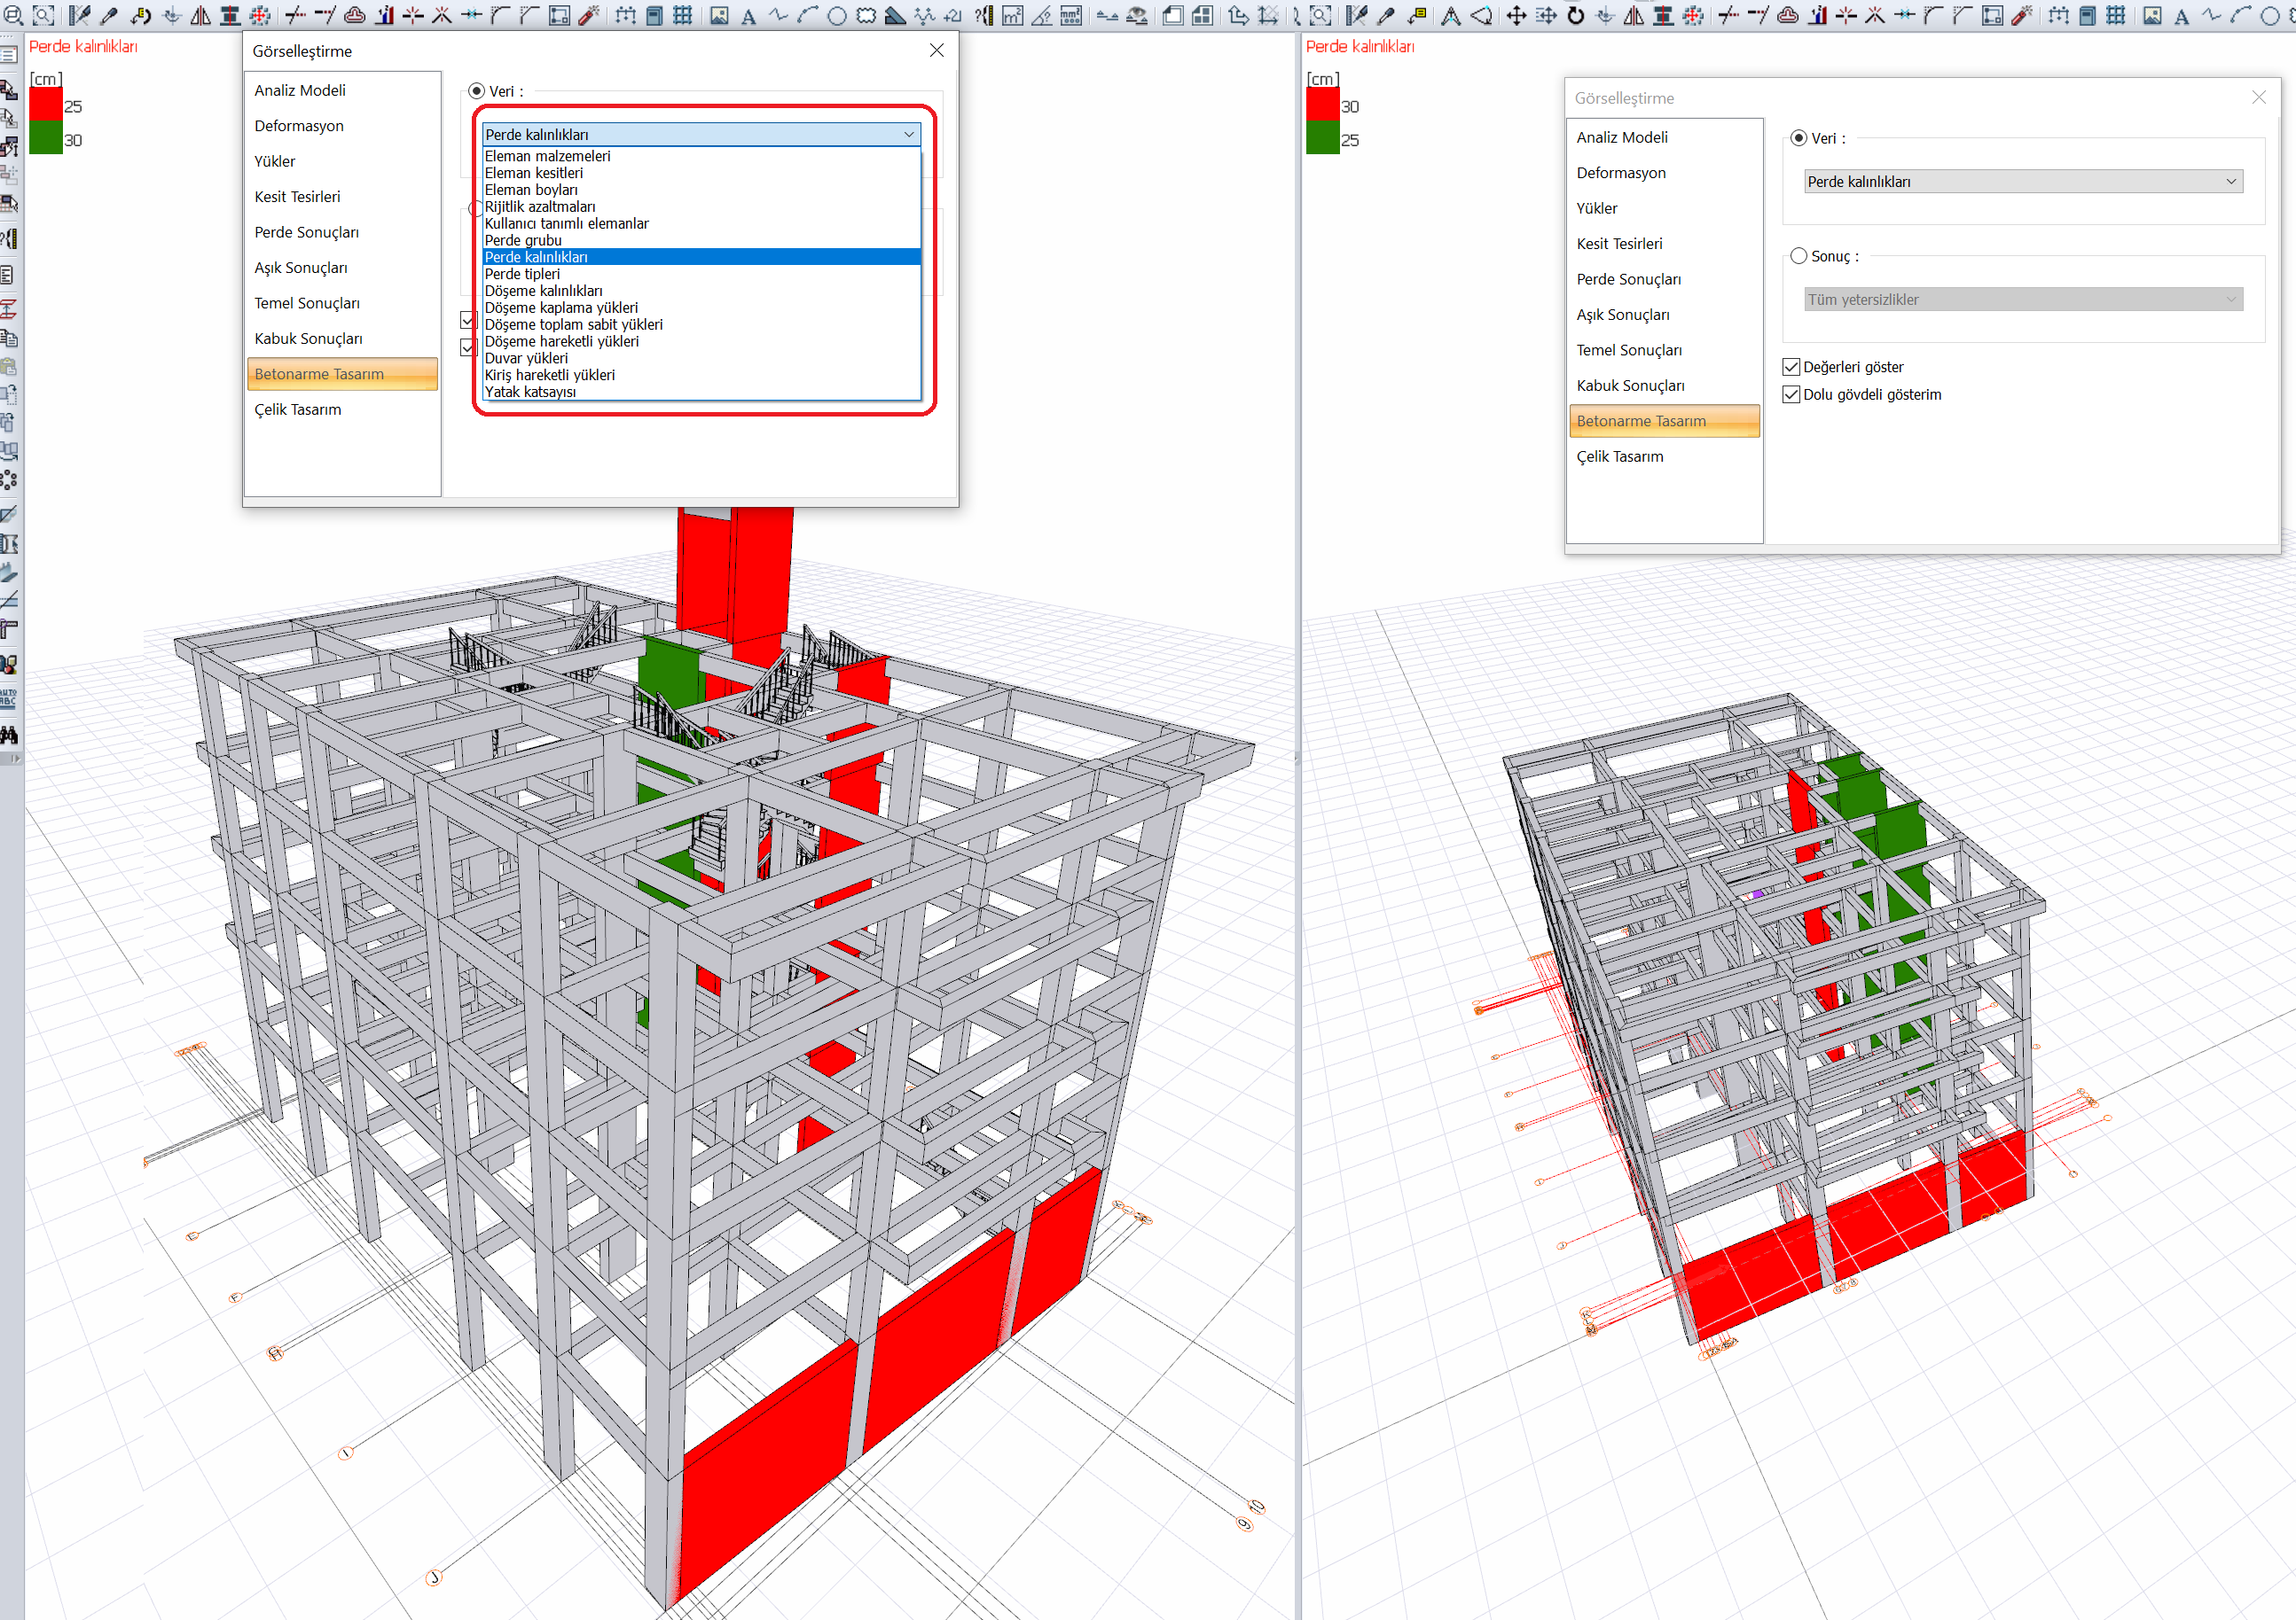Viewport: 2296px width, 1620px height.
Task: Open the Tüm yetersizlikler dropdown
Action: click(x=2023, y=300)
